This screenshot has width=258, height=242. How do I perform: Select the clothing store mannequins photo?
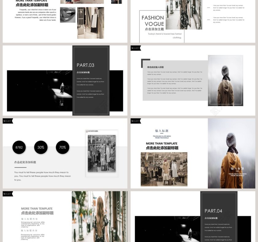click(164, 169)
